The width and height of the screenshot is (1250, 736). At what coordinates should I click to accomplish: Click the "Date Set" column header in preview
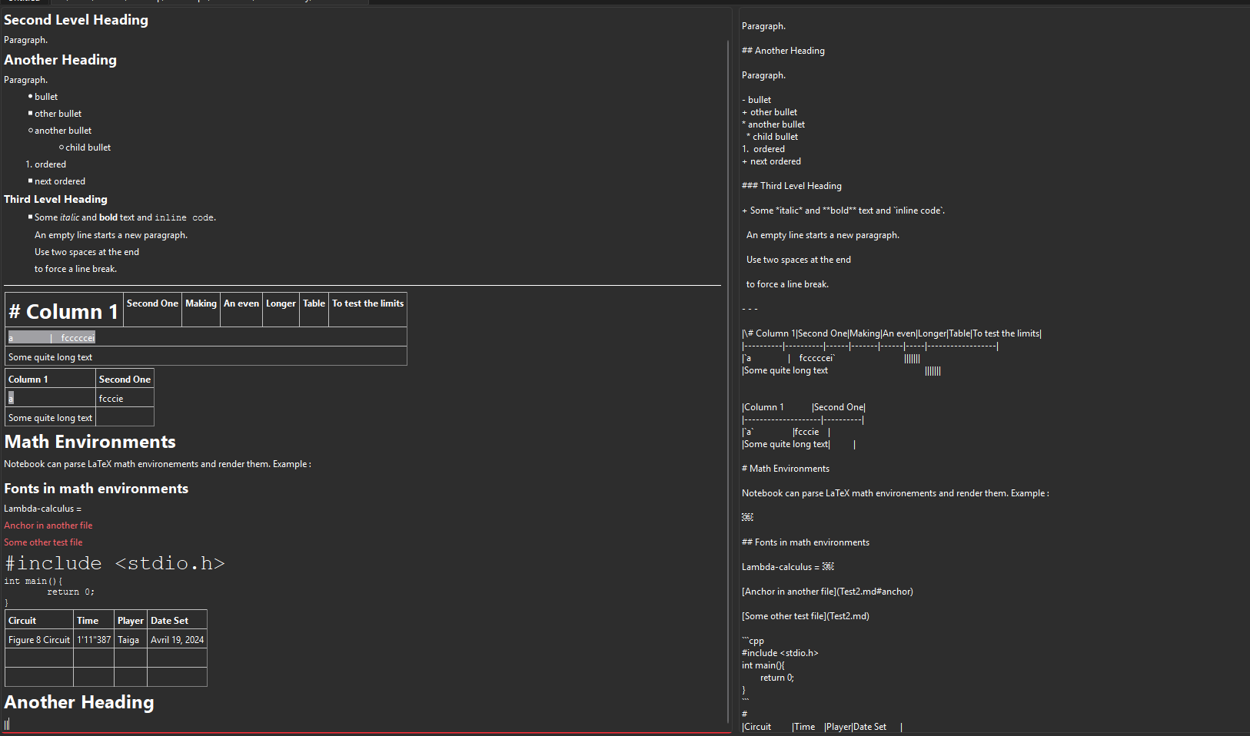coord(169,621)
